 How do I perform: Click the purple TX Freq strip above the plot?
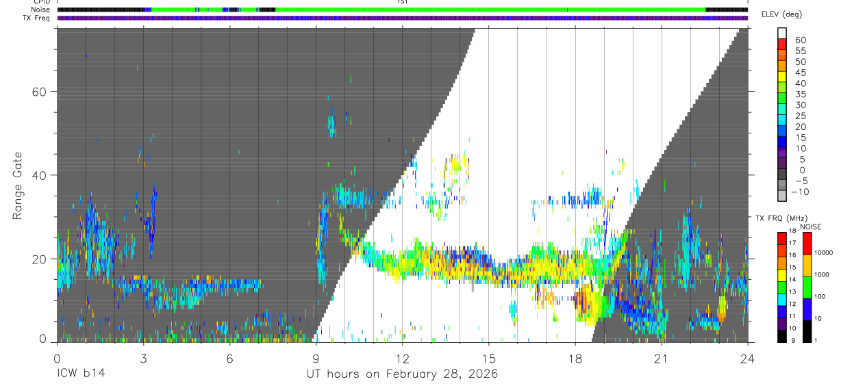coord(402,18)
